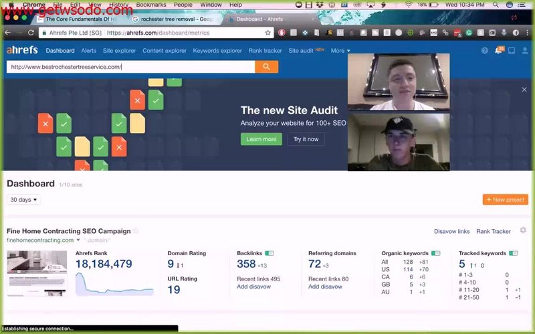Bookmark page with star icon
The image size is (535, 334).
click(x=268, y=33)
